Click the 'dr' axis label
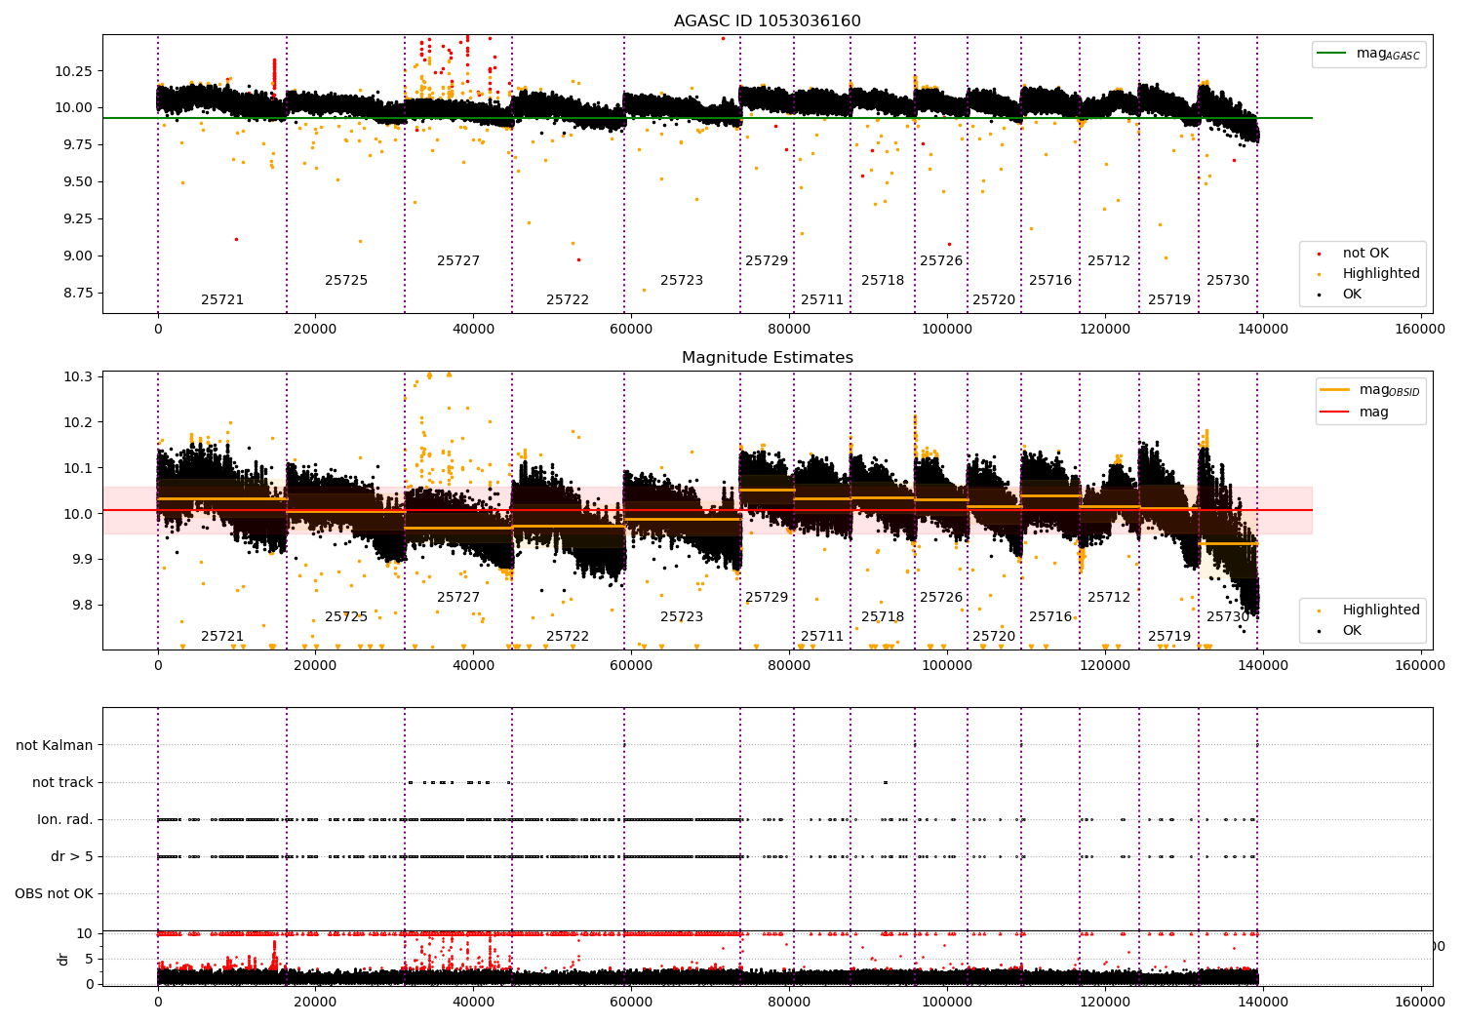Screen dimensions: 1463x1024 click(x=63, y=959)
